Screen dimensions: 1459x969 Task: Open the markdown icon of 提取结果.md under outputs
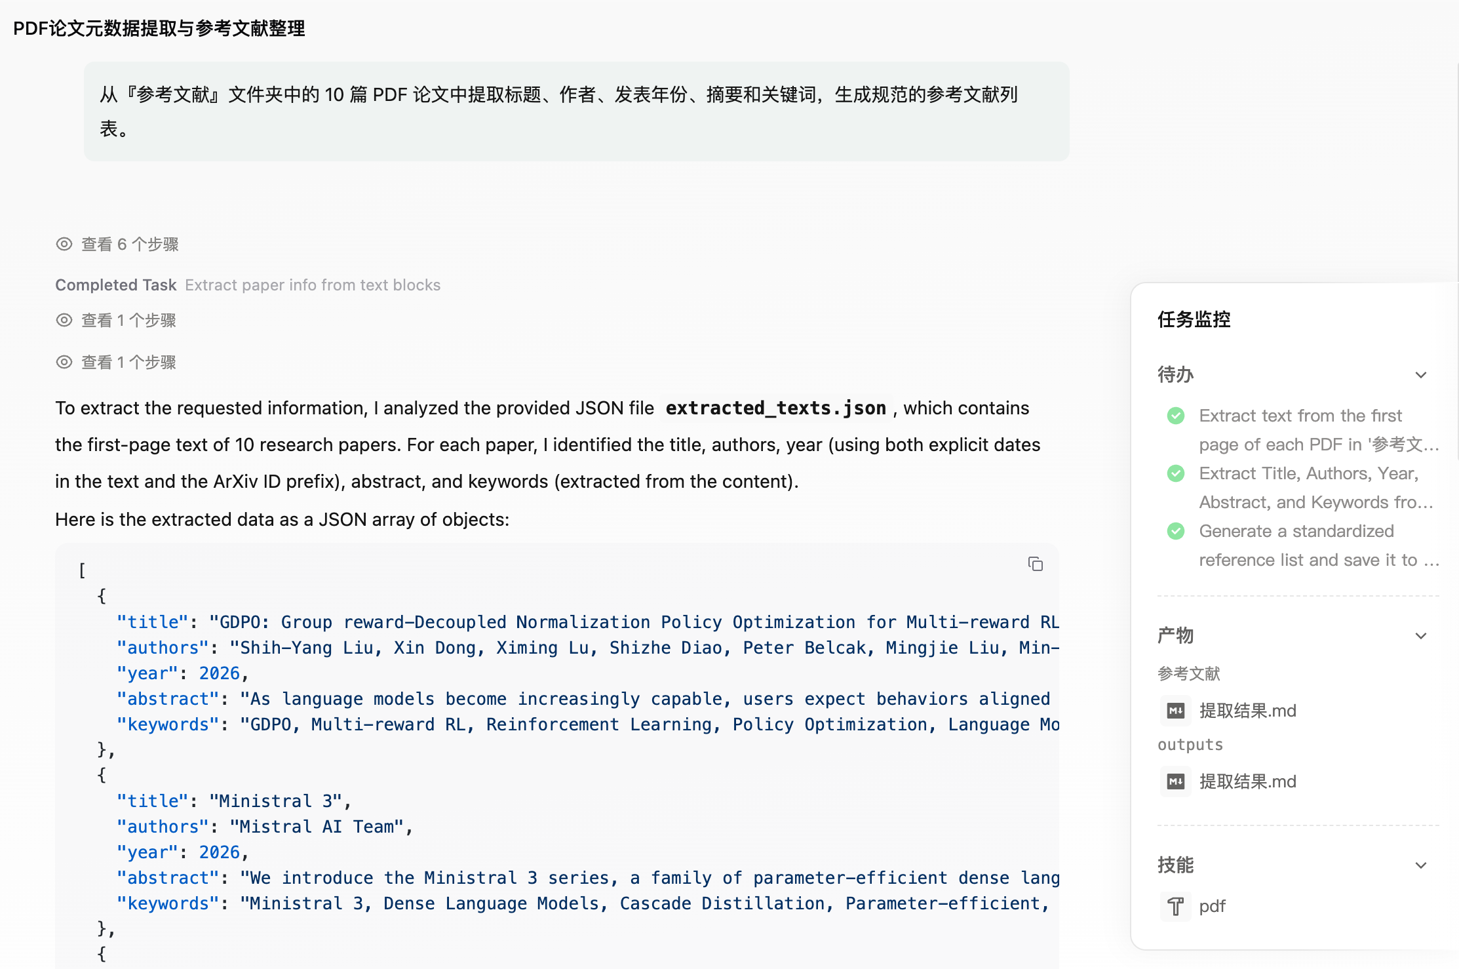[1175, 781]
